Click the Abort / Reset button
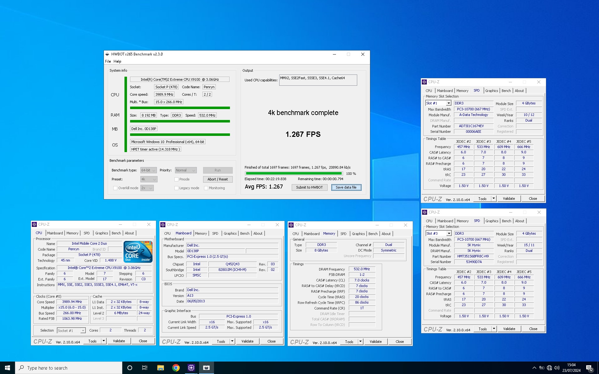The image size is (599, 374). [x=218, y=179]
